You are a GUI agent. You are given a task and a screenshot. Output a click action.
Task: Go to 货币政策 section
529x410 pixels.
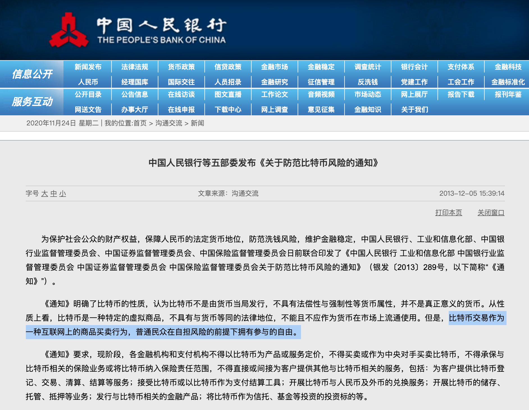coord(181,67)
